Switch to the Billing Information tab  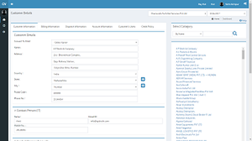click(50, 26)
